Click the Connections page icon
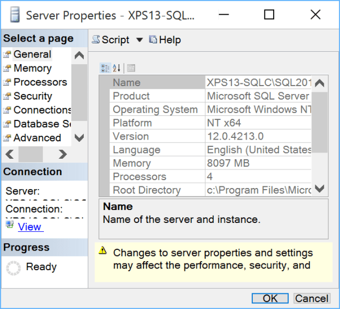This screenshot has width=340, height=309. [x=7, y=110]
